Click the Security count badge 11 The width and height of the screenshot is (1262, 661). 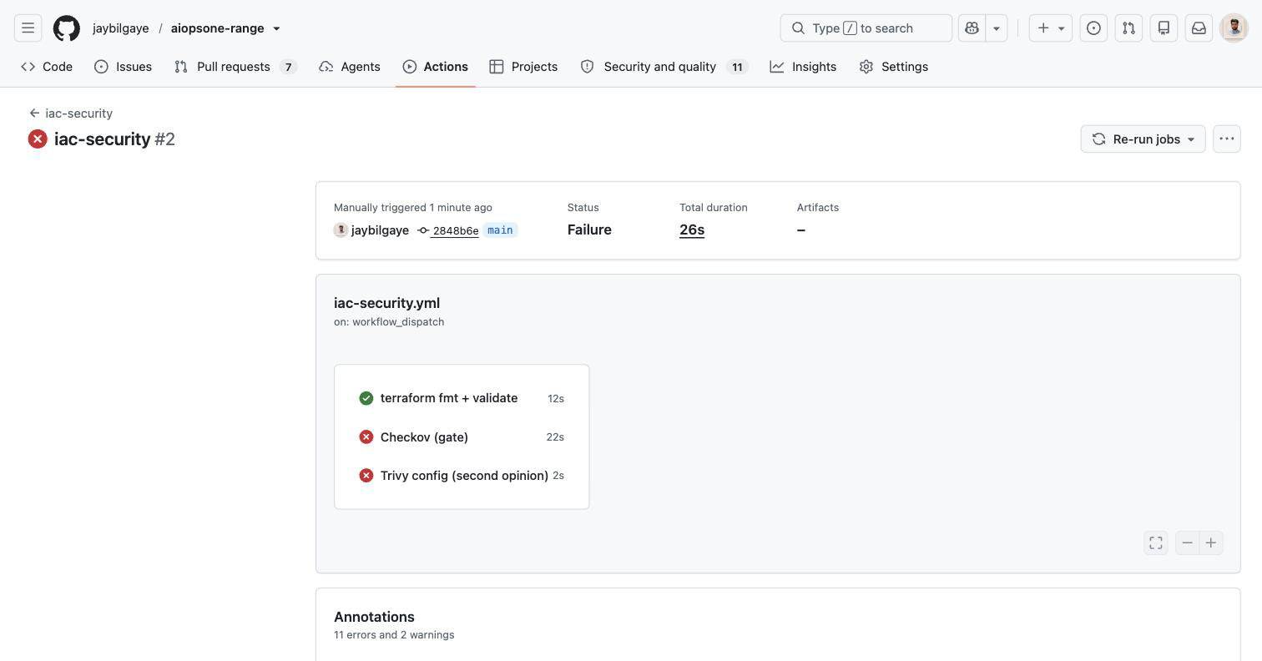737,67
